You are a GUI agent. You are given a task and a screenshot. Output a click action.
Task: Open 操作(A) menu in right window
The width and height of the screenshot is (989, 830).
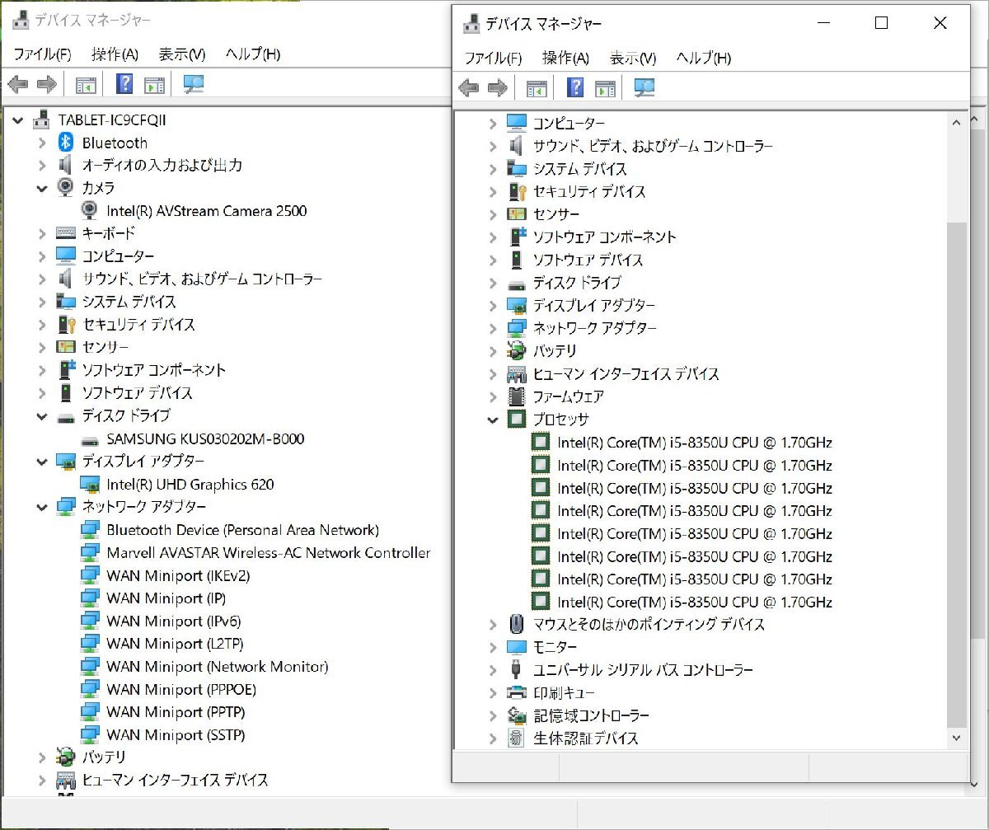tap(565, 59)
